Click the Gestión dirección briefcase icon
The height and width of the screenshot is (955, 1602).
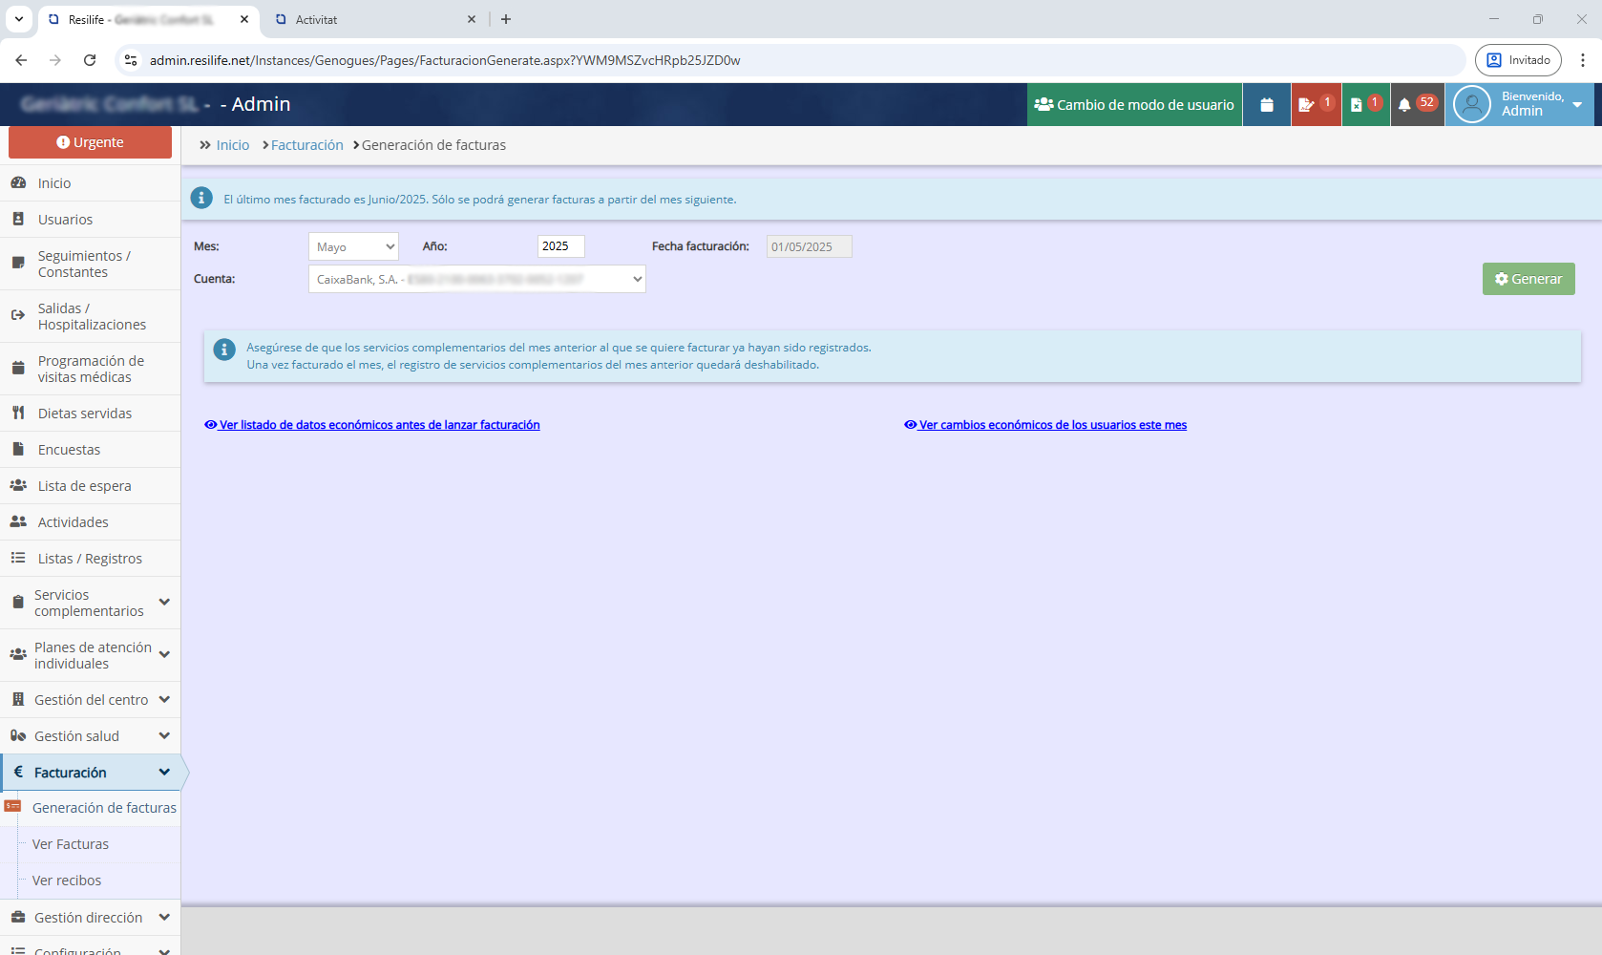click(18, 917)
